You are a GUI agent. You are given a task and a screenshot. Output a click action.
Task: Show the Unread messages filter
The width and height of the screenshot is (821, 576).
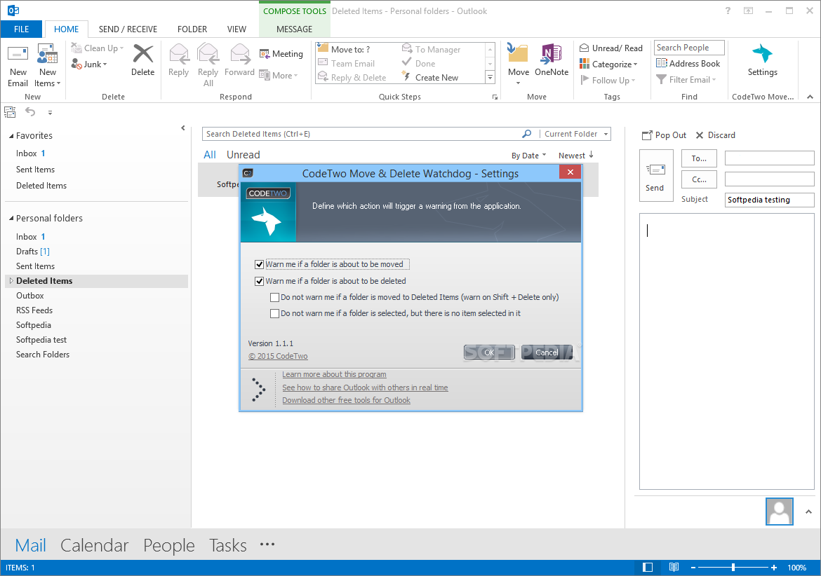[243, 155]
